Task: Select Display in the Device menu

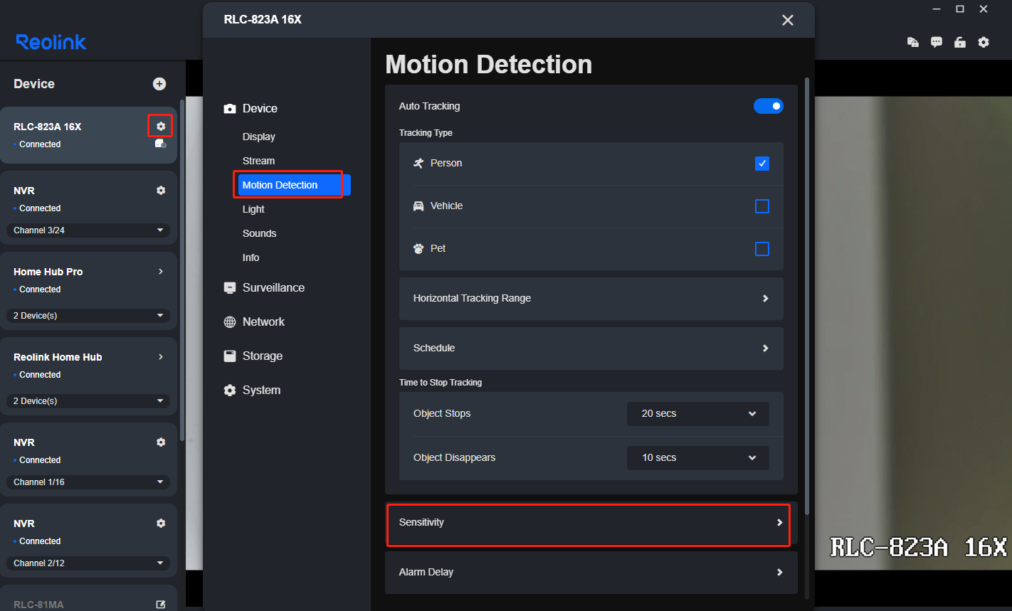Action: coord(259,137)
